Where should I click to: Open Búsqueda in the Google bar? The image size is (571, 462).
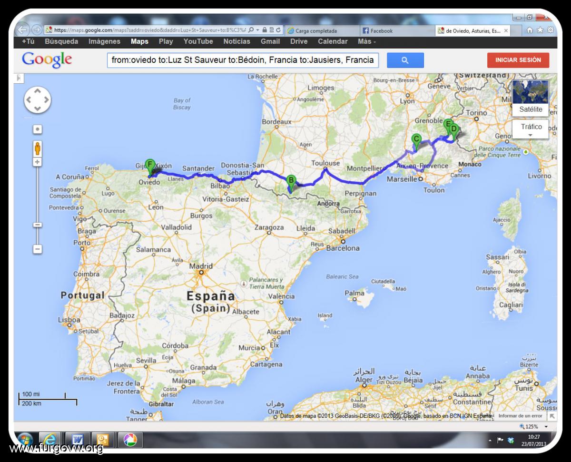pyautogui.click(x=61, y=41)
